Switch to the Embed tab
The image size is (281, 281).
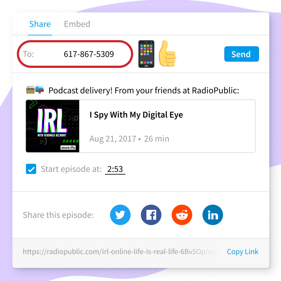tap(77, 24)
